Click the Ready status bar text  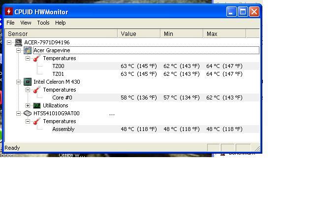[x=12, y=148]
